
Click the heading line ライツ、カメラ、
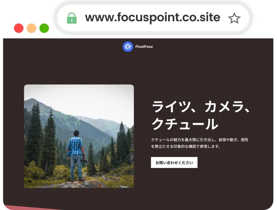point(201,107)
